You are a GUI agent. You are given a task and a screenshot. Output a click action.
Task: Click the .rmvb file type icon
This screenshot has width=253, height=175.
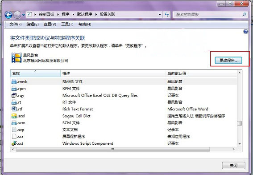pos(14,81)
